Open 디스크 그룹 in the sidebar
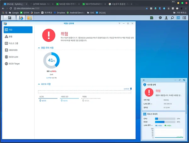Image resolution: width=189 pixels, height=143 pixels. 13,43
